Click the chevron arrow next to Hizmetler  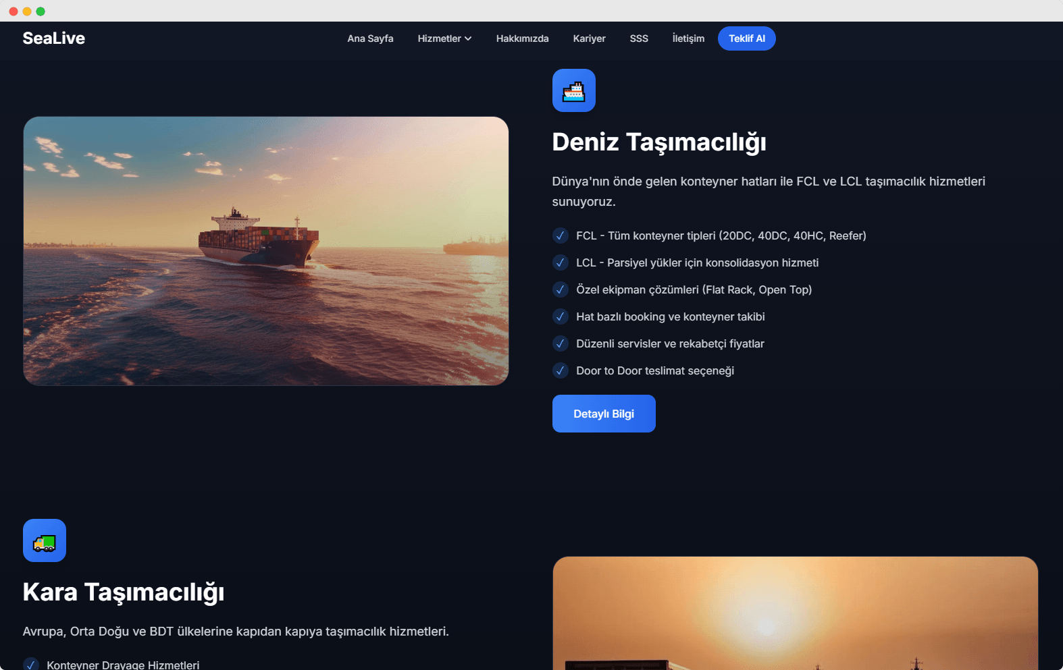click(x=468, y=38)
